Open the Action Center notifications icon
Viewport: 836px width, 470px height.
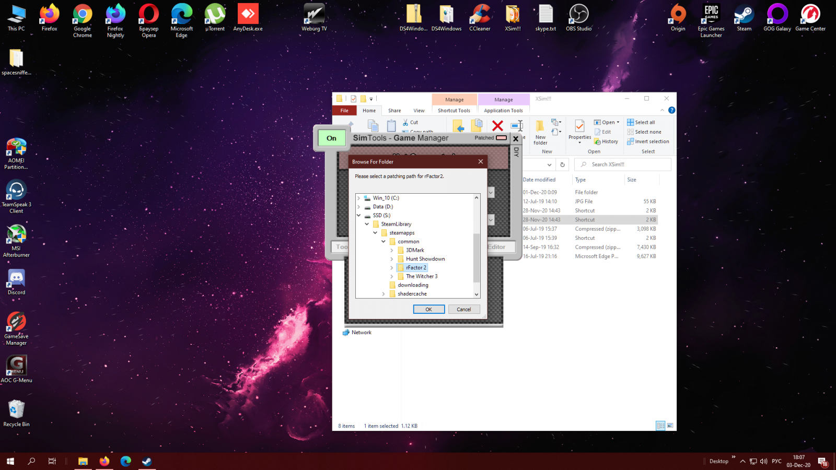click(822, 461)
